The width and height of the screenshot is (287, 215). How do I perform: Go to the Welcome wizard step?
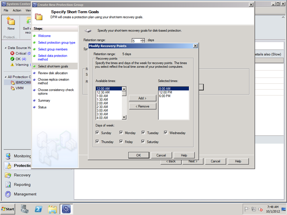44,36
